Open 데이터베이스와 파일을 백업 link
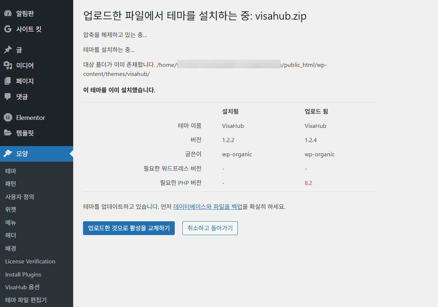Viewport: 438px width, 307px height. click(208, 207)
